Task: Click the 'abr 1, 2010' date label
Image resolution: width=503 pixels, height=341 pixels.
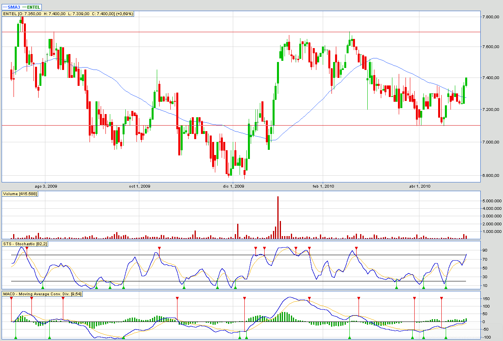Action: pos(420,186)
